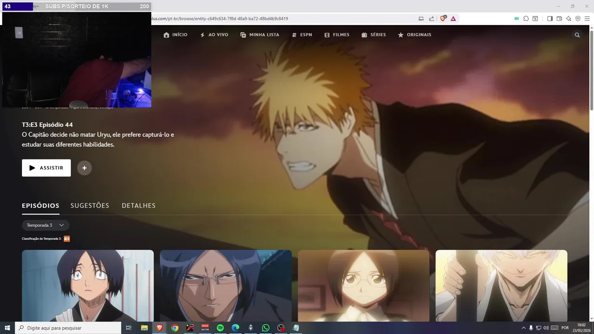This screenshot has width=594, height=334.
Task: Open Spotify from the taskbar
Action: 220,328
